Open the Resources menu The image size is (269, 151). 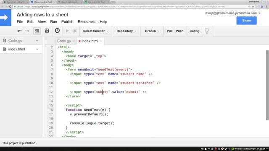pyautogui.click(x=87, y=22)
